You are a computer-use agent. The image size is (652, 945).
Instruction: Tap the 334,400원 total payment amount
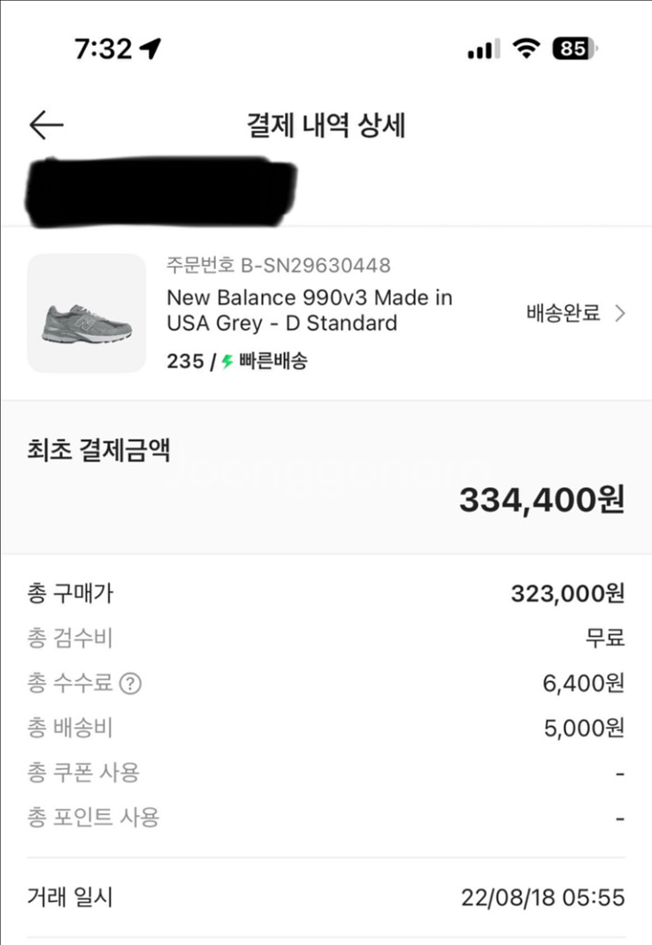pos(541,499)
